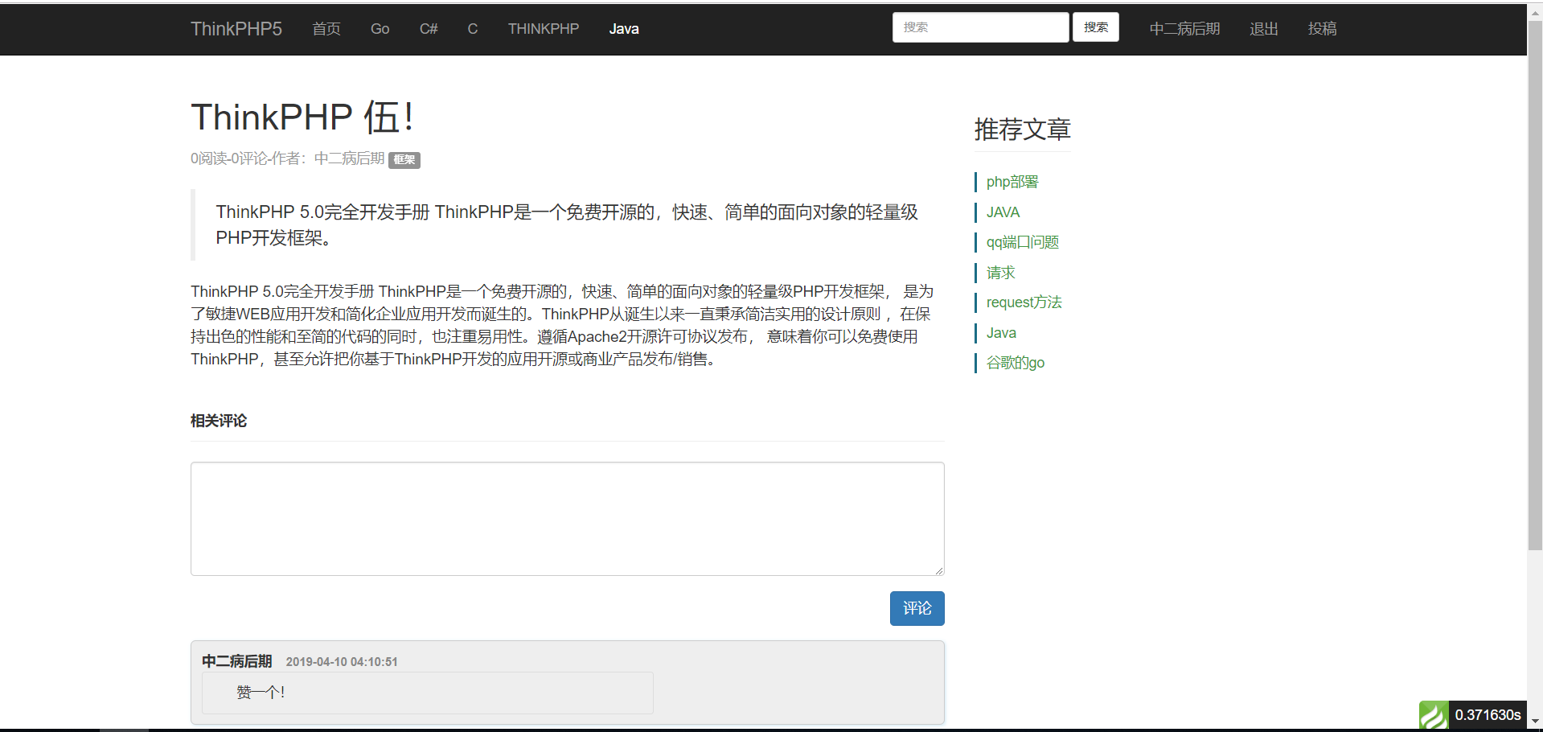Open the Go category in navbar
The width and height of the screenshot is (1543, 732).
(x=380, y=29)
